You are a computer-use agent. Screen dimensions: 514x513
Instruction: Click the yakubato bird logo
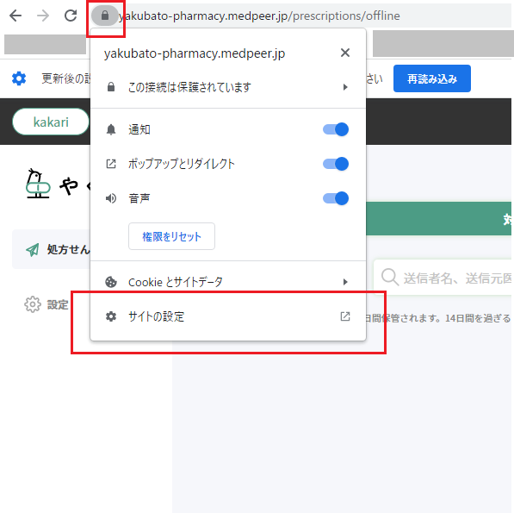38,184
